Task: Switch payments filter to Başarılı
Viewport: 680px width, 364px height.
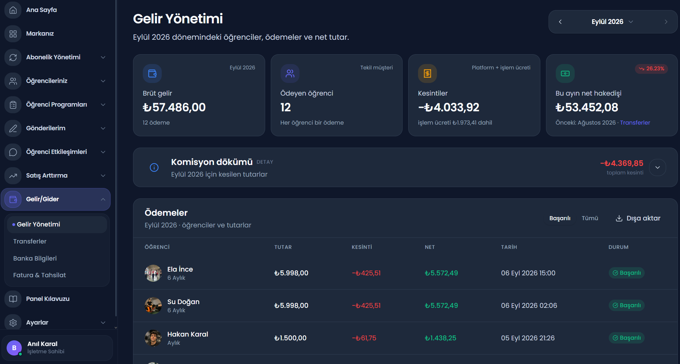Action: click(x=560, y=218)
